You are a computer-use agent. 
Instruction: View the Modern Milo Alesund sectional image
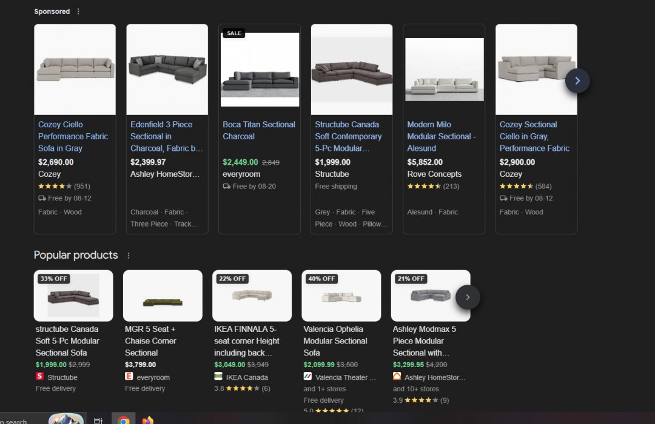[445, 70]
